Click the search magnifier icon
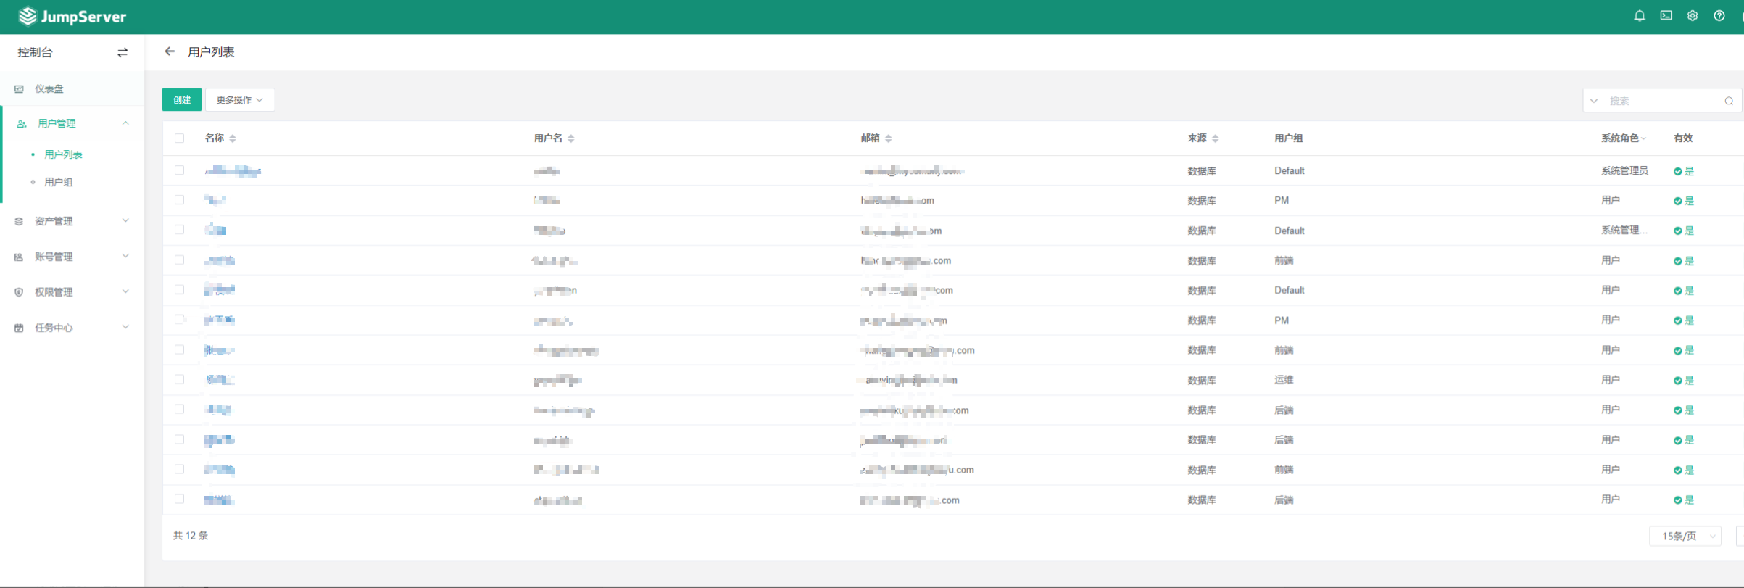Viewport: 1744px width, 588px height. click(x=1729, y=101)
